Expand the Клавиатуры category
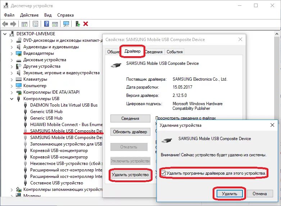 point(12,80)
